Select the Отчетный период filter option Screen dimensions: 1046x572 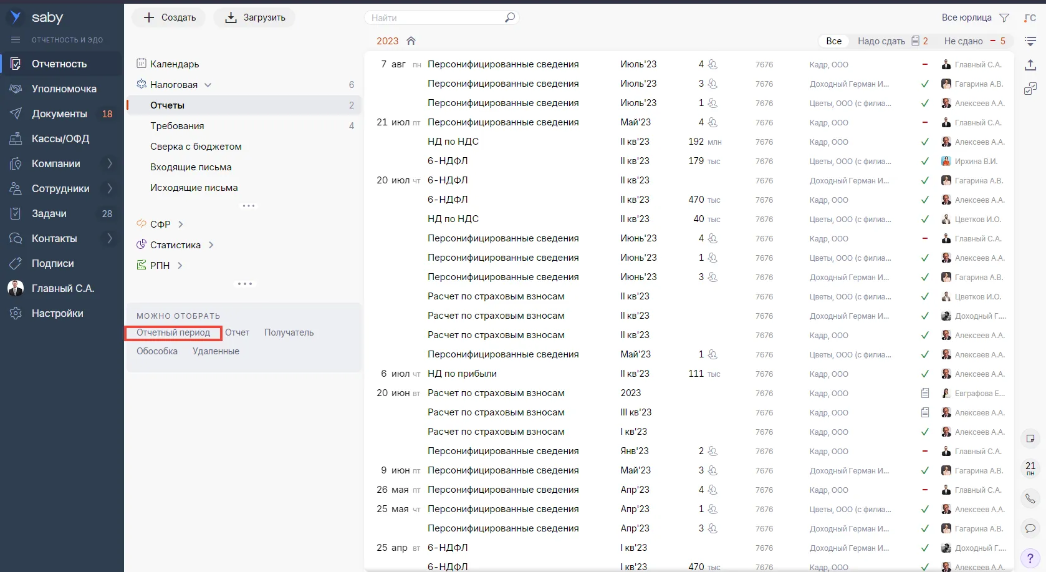click(173, 333)
